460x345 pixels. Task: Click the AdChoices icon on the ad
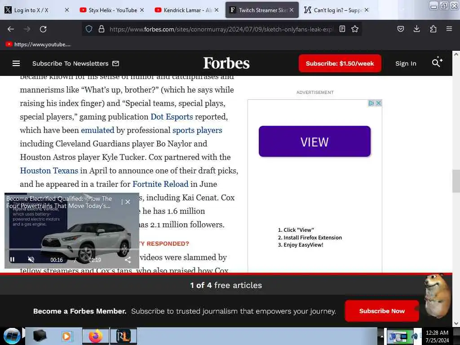[x=371, y=103]
